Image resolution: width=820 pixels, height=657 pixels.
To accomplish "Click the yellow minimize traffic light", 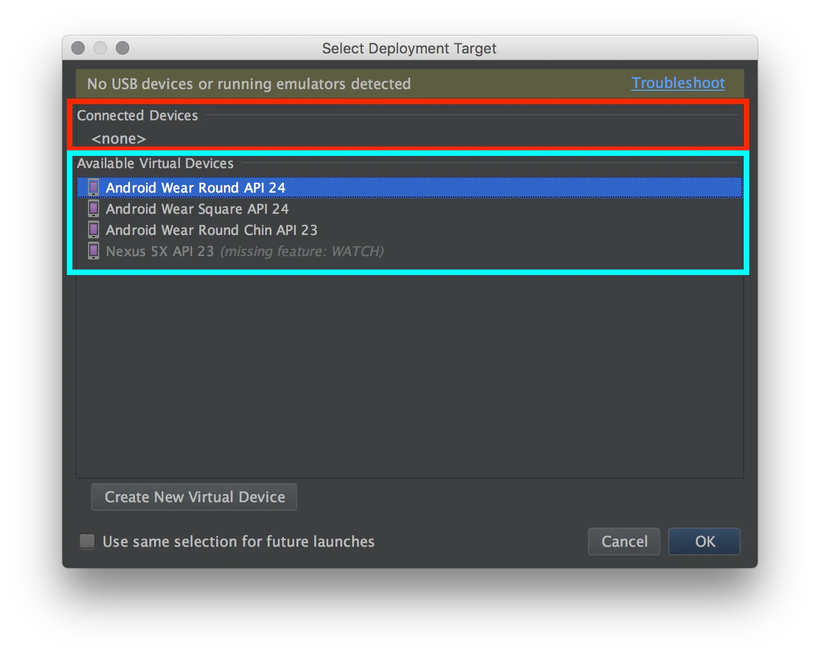I will (100, 48).
